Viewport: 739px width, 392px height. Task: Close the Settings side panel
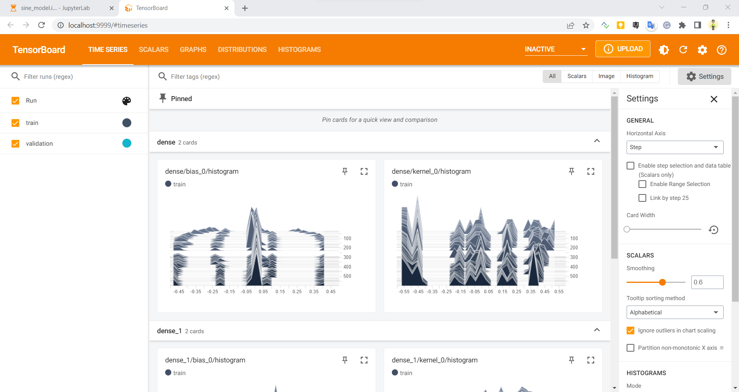[714, 99]
